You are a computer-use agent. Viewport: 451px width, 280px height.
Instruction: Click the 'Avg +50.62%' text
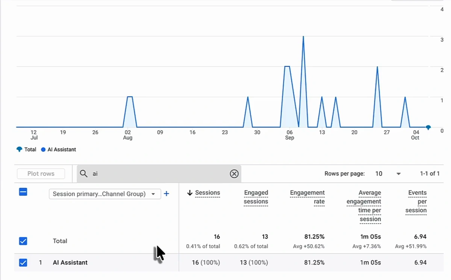309,246
